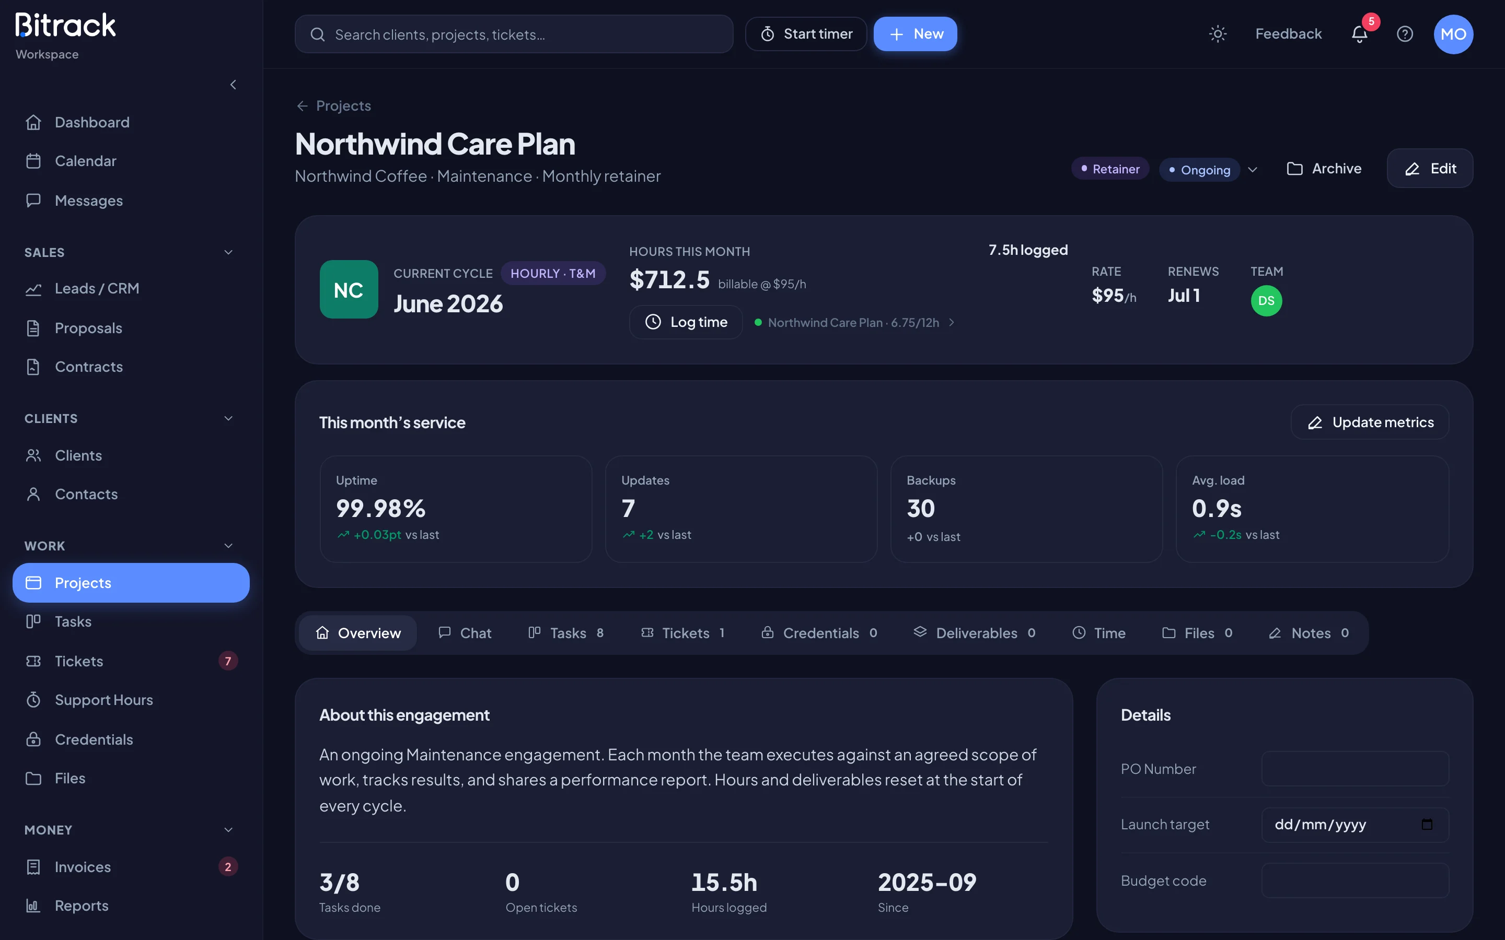Screen dimensions: 1505x940
Task: Open the Ongoing status dropdown
Action: pyautogui.click(x=1209, y=170)
